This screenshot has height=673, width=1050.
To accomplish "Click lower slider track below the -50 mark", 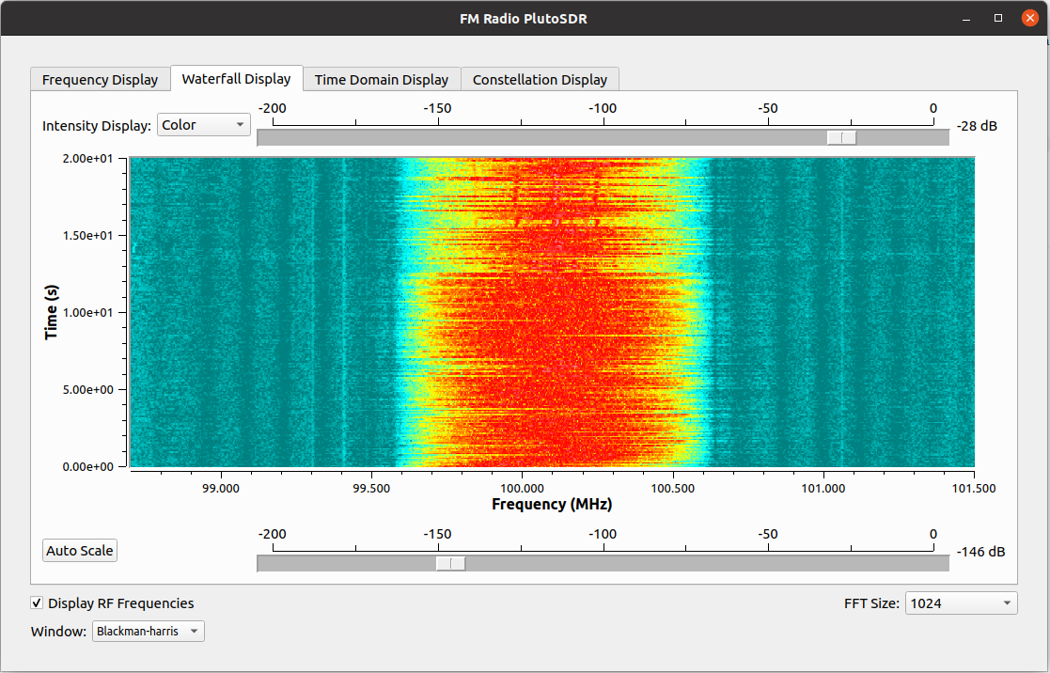I will click(768, 564).
